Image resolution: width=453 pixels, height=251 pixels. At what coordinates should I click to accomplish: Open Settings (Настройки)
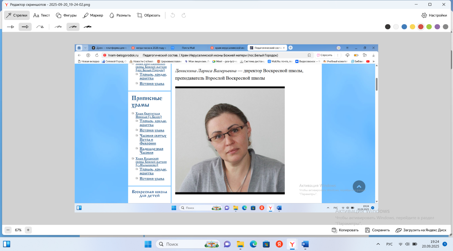pos(434,15)
